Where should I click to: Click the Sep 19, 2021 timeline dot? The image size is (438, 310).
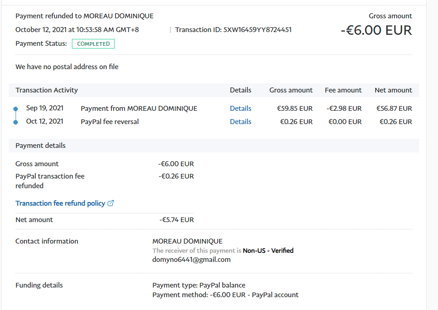point(16,109)
